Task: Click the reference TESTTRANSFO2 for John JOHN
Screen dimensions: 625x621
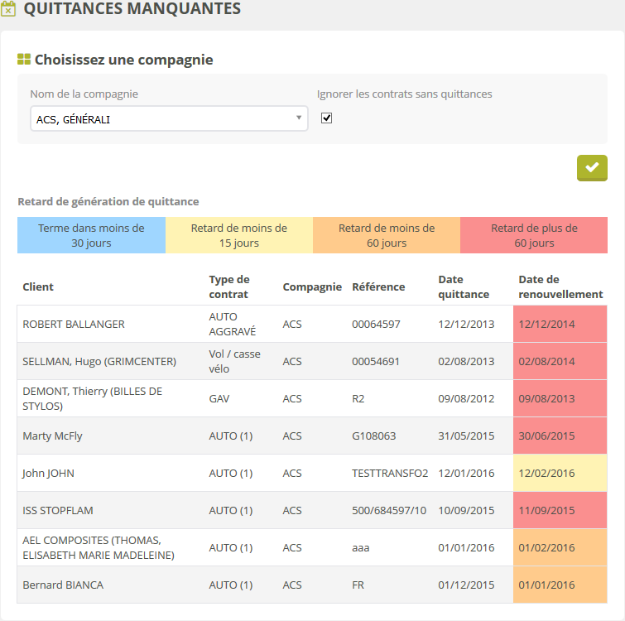Action: coord(389,473)
